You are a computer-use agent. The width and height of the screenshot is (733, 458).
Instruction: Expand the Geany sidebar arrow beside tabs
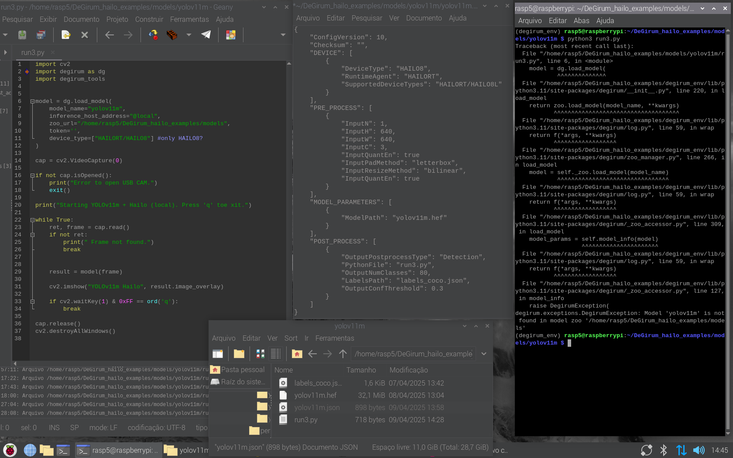5,52
